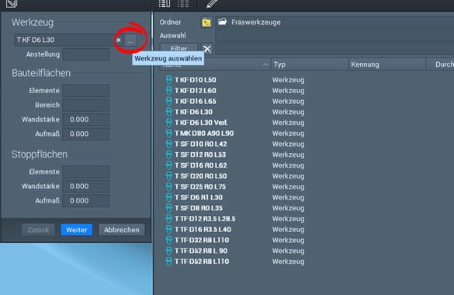The width and height of the screenshot is (454, 295).
Task: Click the tool icon of T SF D20 R0 L50
Action: (169, 176)
